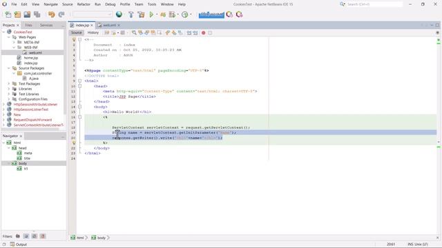Click the red Start Macro Recording icon

(203, 33)
